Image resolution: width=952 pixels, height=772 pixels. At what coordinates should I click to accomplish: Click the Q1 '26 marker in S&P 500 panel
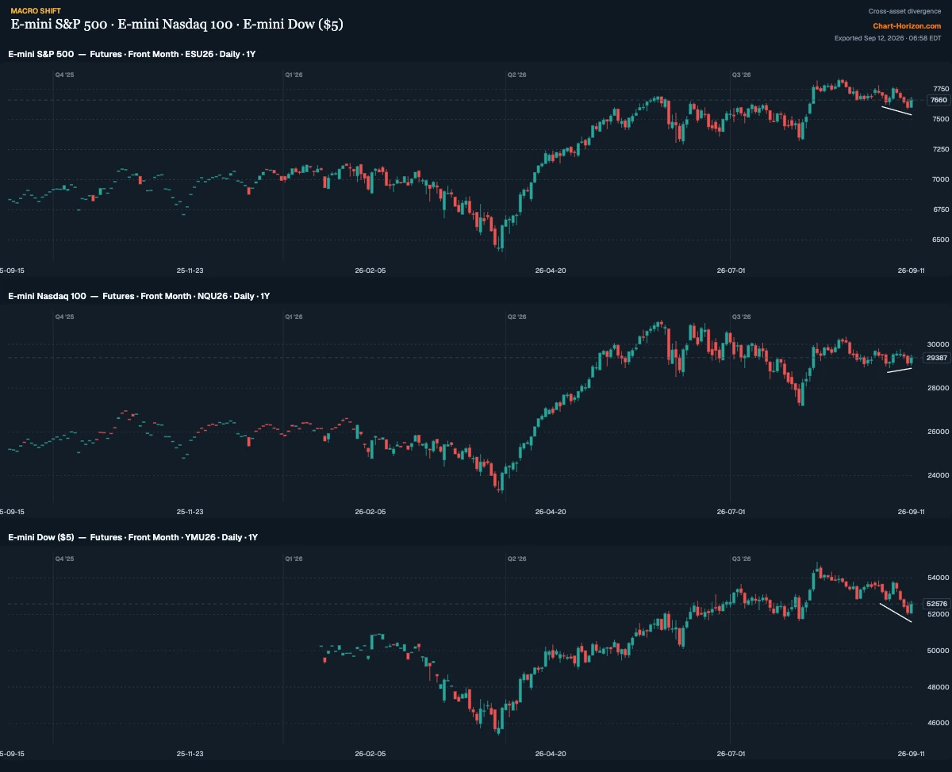[x=294, y=75]
